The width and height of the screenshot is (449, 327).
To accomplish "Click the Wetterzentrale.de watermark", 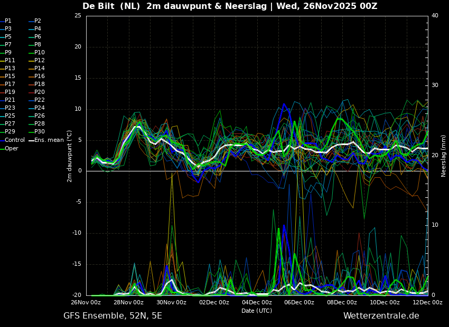I will pos(381,315).
